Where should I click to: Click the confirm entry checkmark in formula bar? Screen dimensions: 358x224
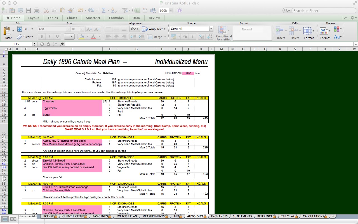[48, 44]
